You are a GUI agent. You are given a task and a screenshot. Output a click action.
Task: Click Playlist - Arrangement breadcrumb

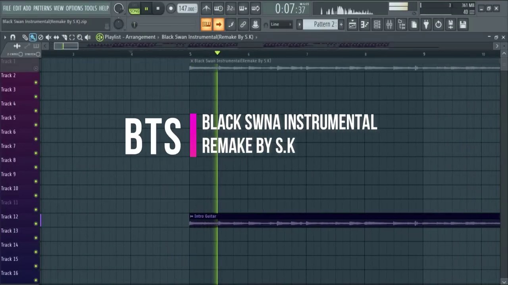coord(130,37)
